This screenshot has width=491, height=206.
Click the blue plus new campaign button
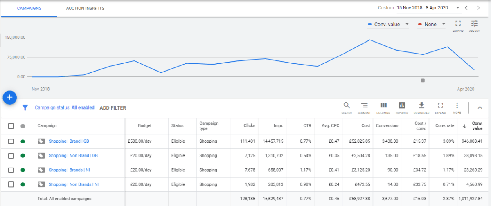point(10,98)
